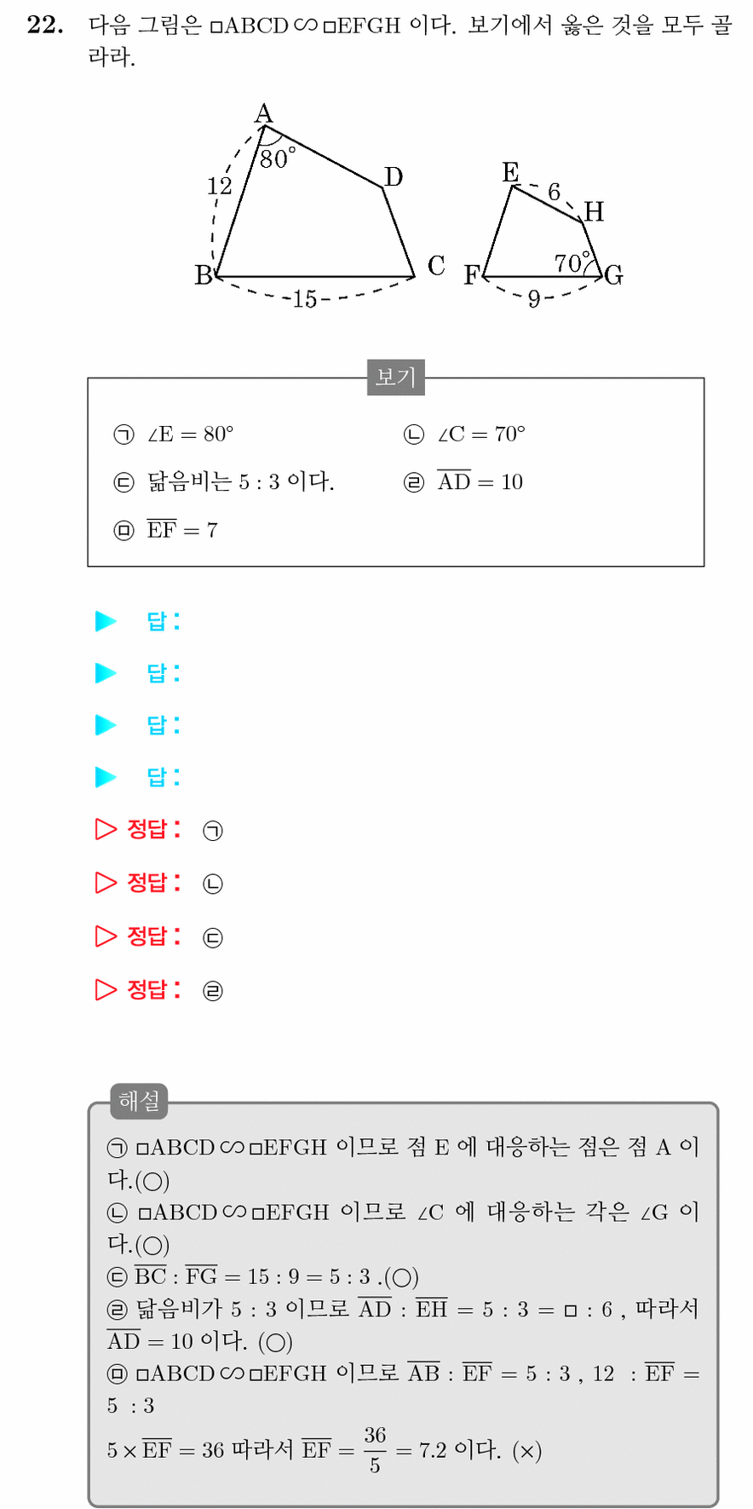Select option ㉣ AD = 10
The height and width of the screenshot is (1509, 753).
[463, 481]
